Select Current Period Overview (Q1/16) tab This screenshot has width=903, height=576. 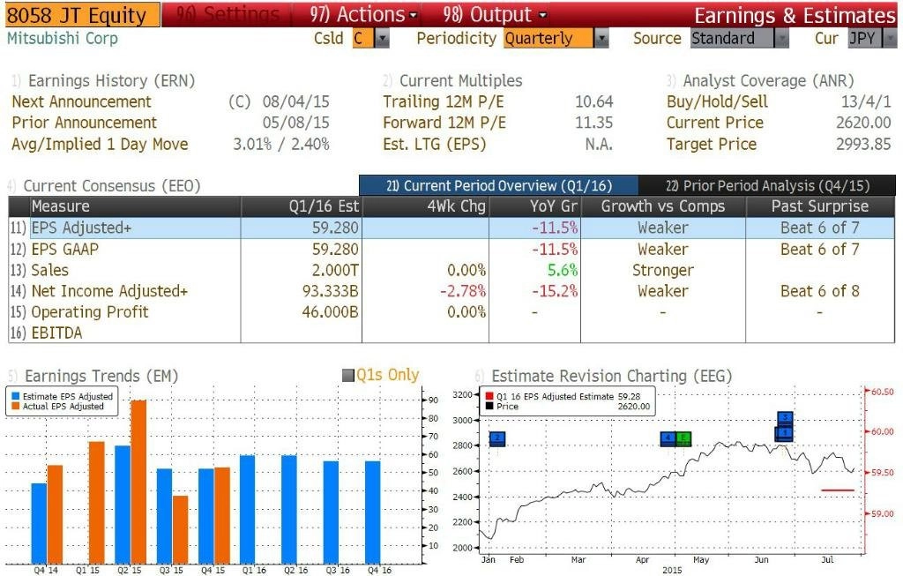[499, 185]
